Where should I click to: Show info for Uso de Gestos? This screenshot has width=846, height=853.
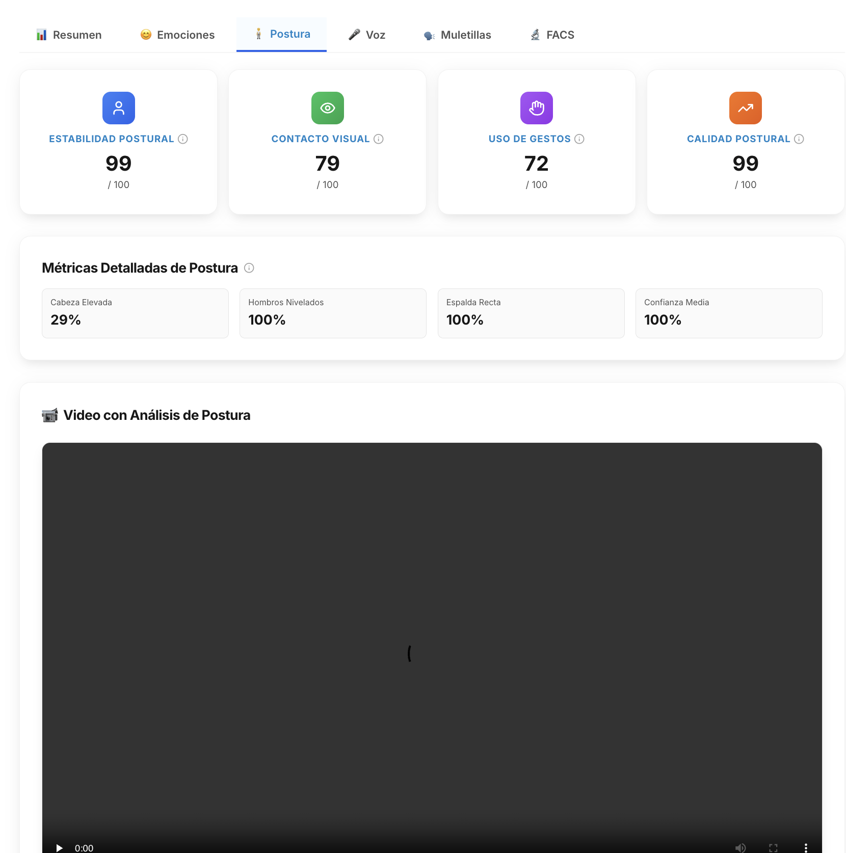pyautogui.click(x=579, y=139)
